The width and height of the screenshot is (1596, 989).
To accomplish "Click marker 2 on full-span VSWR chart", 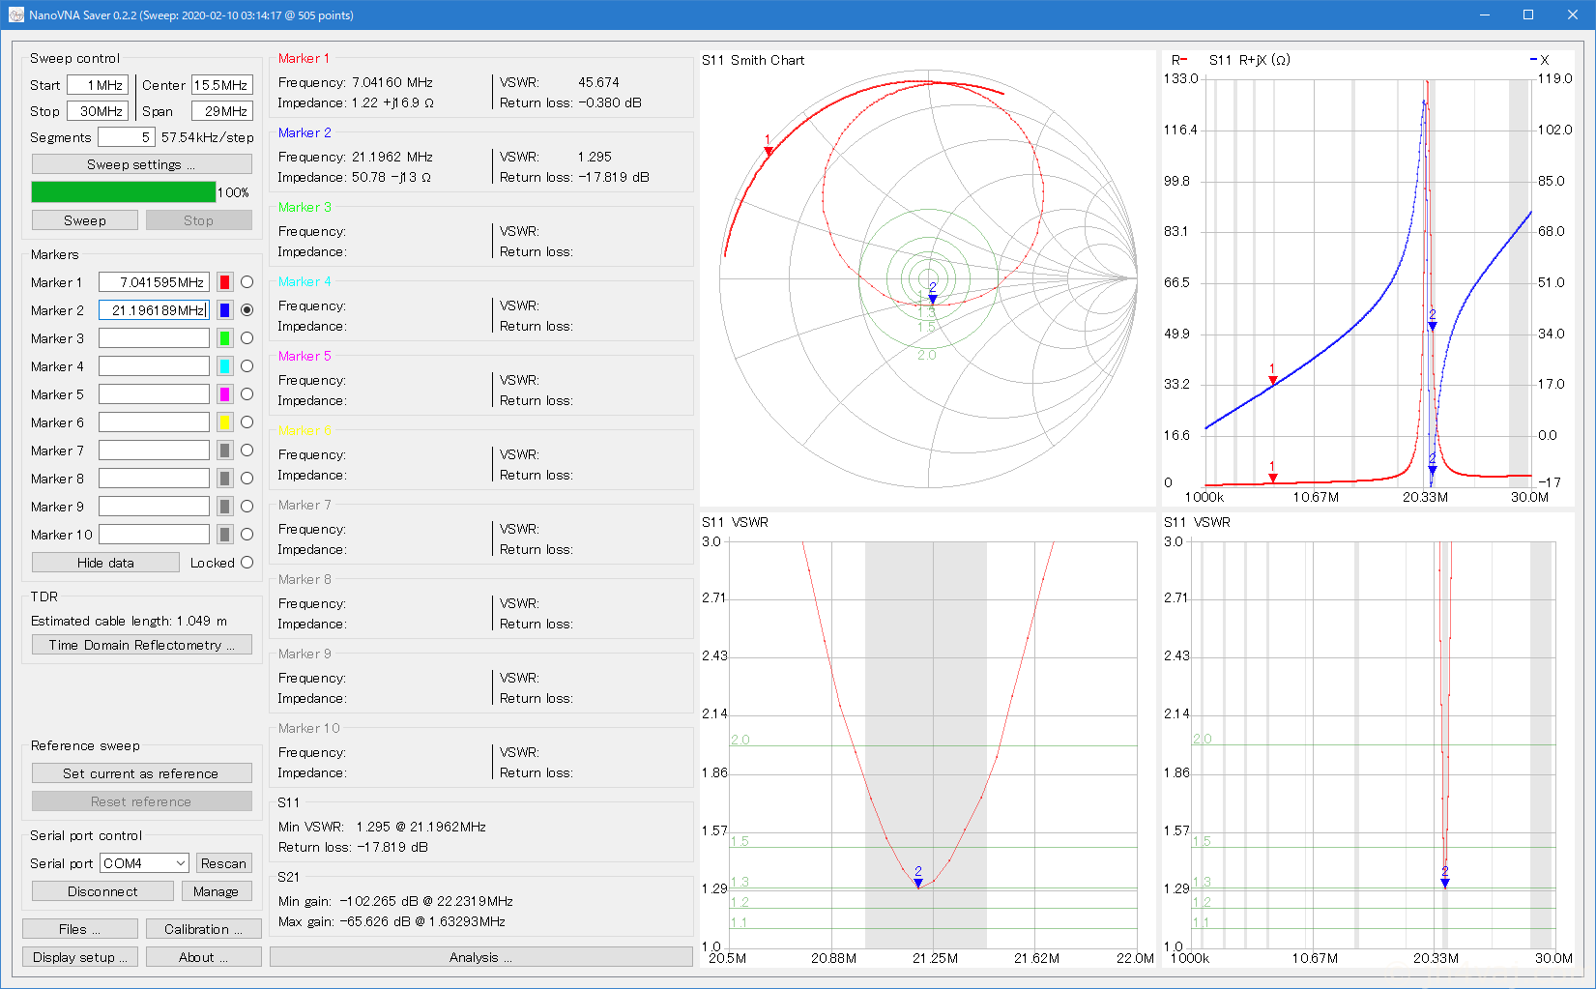I will click(x=1445, y=883).
